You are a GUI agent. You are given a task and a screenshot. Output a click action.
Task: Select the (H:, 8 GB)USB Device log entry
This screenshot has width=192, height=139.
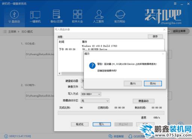click(x=94, y=49)
